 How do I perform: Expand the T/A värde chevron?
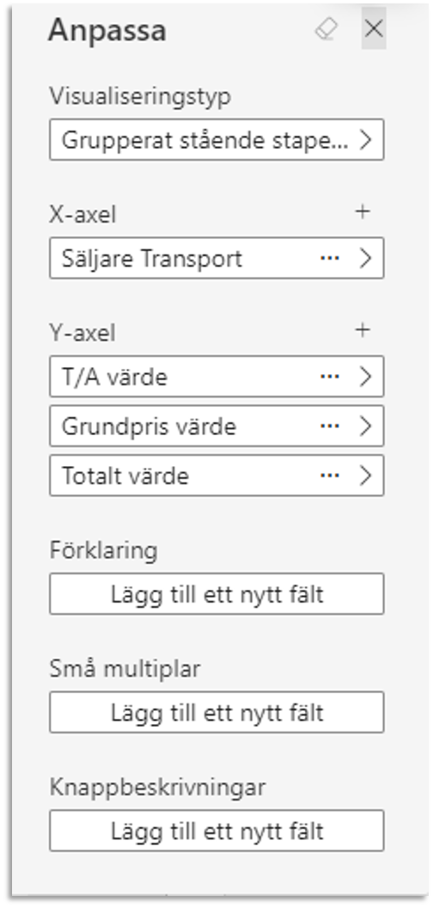click(365, 377)
